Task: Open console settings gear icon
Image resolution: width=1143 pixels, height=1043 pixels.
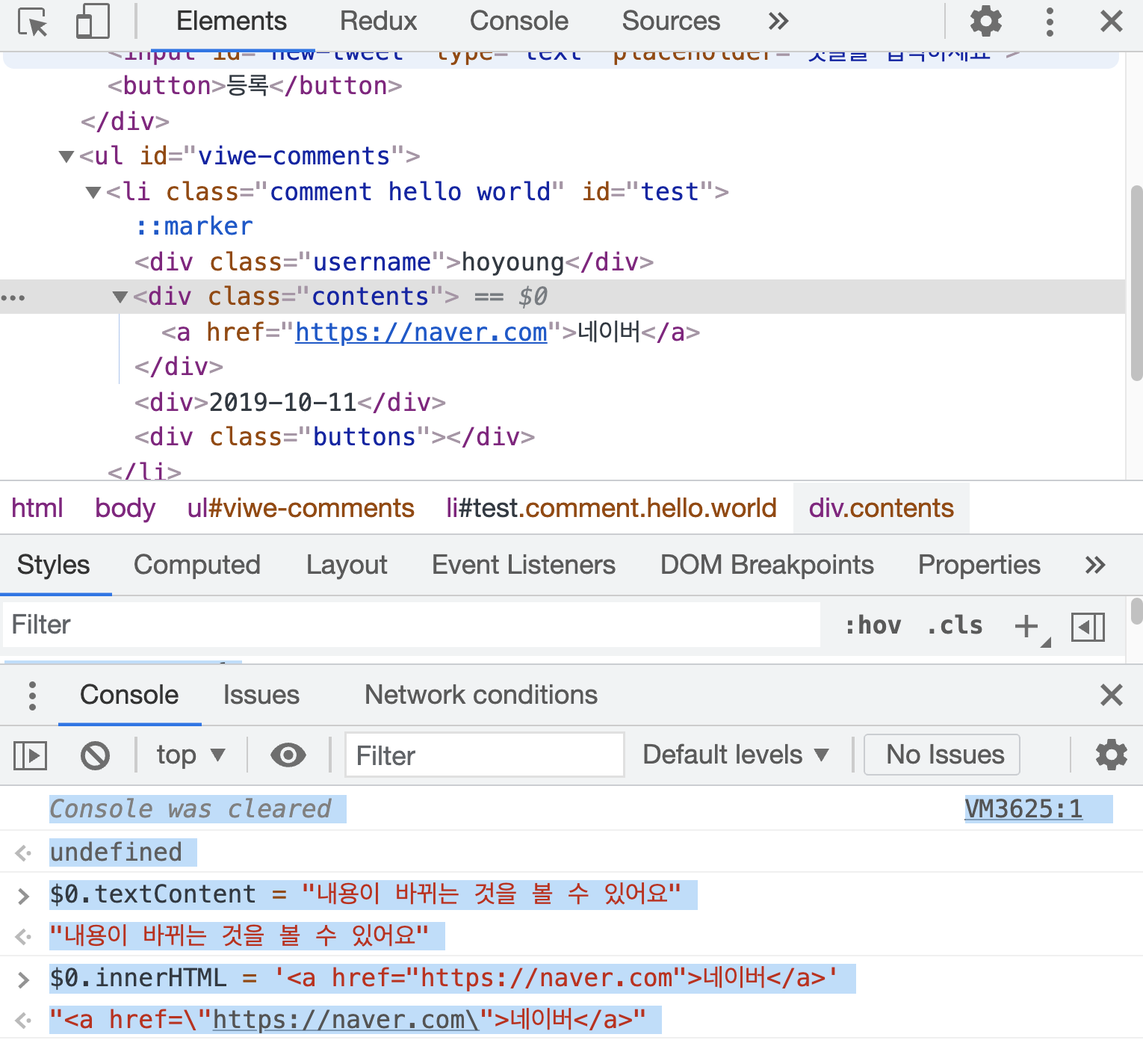Action: pyautogui.click(x=1112, y=755)
